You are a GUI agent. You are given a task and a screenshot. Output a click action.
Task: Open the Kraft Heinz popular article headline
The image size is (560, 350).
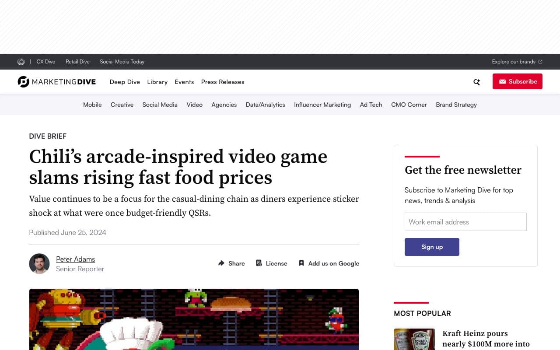[x=486, y=339]
